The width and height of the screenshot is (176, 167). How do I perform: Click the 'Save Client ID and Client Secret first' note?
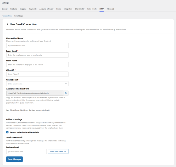[x=28, y=110]
